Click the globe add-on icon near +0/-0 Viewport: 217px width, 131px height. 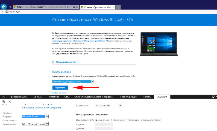tap(7, 12)
